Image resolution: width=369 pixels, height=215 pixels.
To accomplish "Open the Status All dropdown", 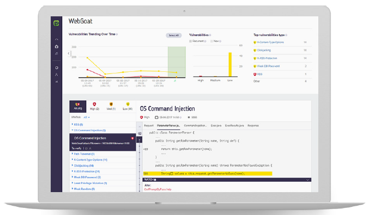I will point(87,117).
